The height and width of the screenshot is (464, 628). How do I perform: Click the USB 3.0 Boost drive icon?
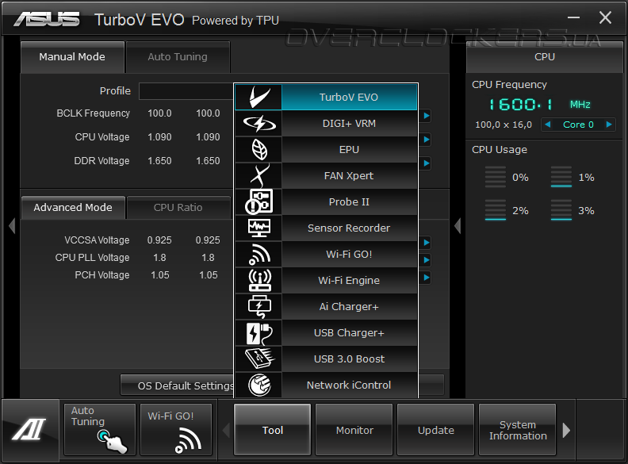tap(258, 359)
